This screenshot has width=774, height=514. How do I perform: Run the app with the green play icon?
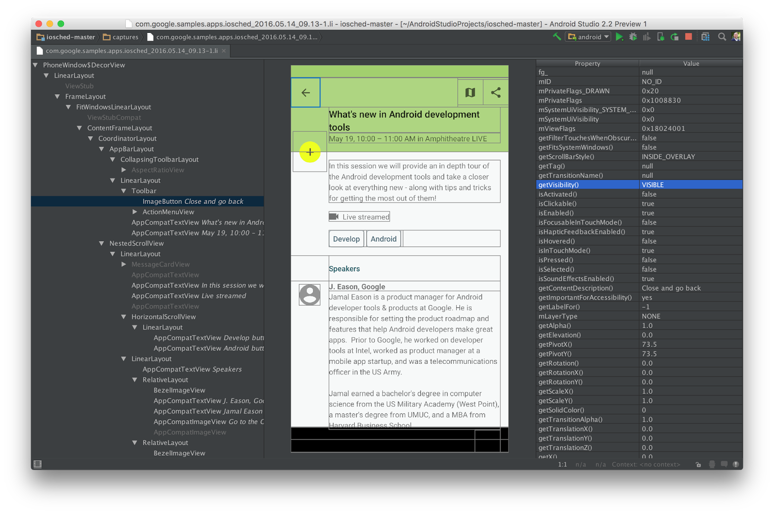pyautogui.click(x=620, y=37)
